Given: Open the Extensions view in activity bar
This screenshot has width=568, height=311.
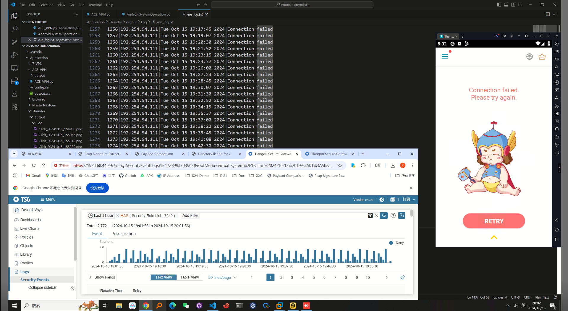Looking at the screenshot, I should click(14, 81).
